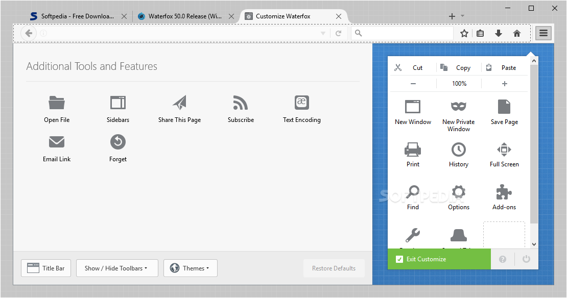Screen dimensions: 567x298
Task: Close the Customize Waterfox tab
Action: tap(339, 16)
